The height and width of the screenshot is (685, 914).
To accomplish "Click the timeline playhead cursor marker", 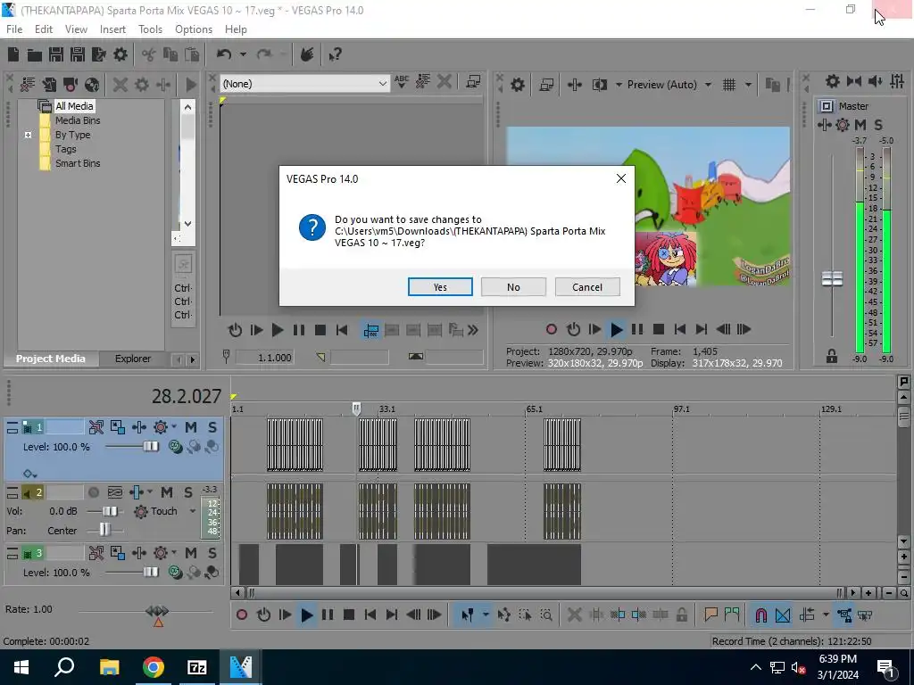I will click(x=356, y=409).
